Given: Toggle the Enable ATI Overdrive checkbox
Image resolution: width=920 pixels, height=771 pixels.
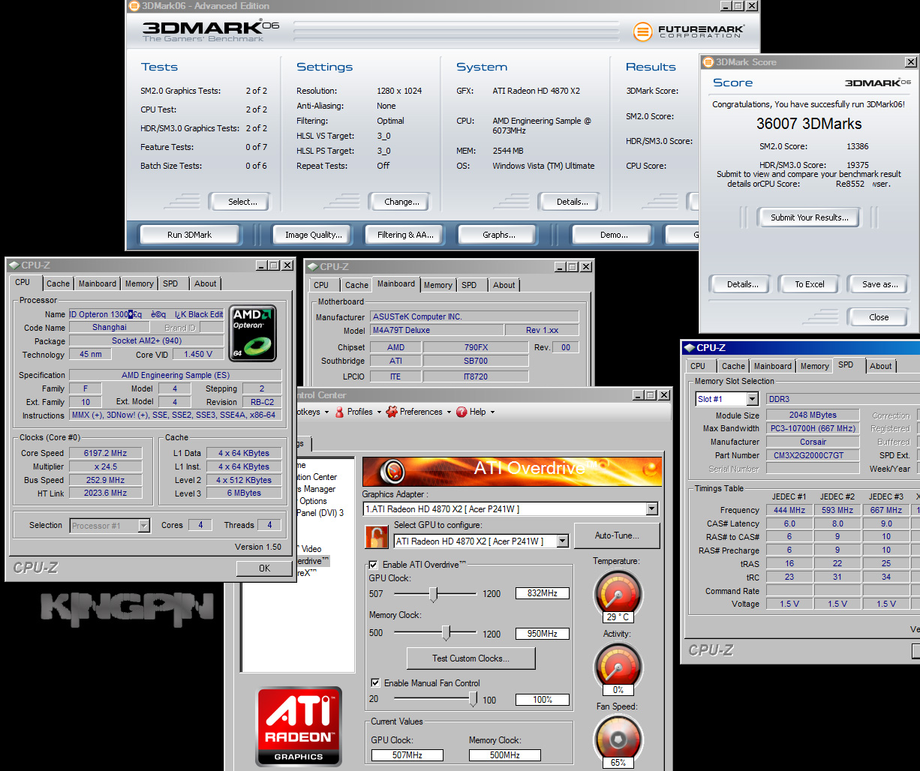Looking at the screenshot, I should point(374,564).
